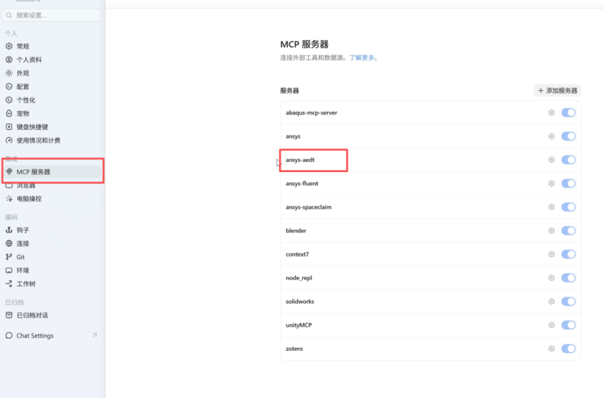The width and height of the screenshot is (604, 398).
Task: Open settings gear for abaqus-mcp-server
Action: pos(551,113)
